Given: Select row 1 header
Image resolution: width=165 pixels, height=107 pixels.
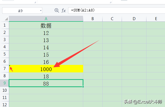Looking at the screenshot, I should (x=5, y=25).
